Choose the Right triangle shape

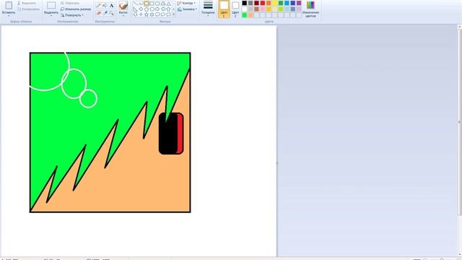pyautogui.click(x=135, y=9)
